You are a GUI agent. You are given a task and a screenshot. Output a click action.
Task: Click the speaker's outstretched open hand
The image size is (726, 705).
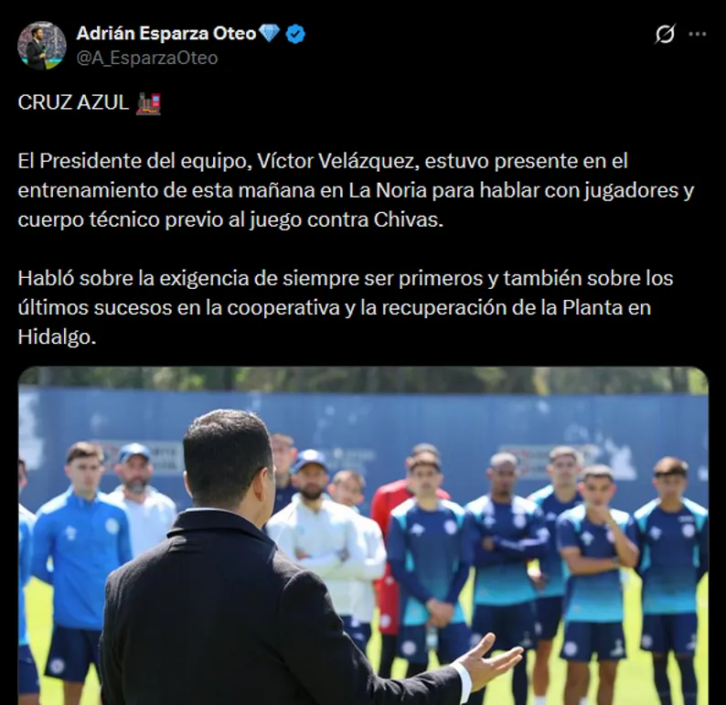click(492, 658)
